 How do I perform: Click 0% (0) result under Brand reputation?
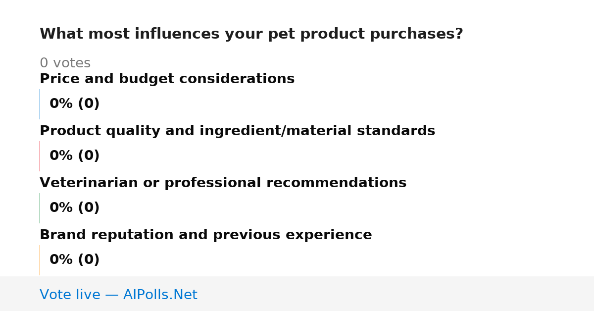[74, 260]
